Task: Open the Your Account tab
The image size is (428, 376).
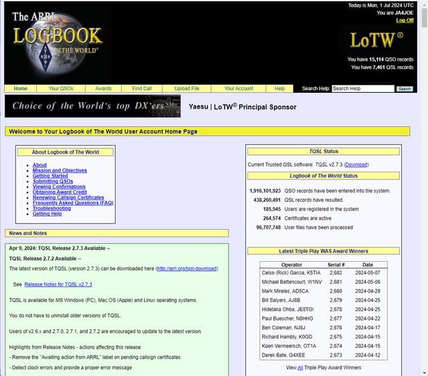Action: coord(239,89)
